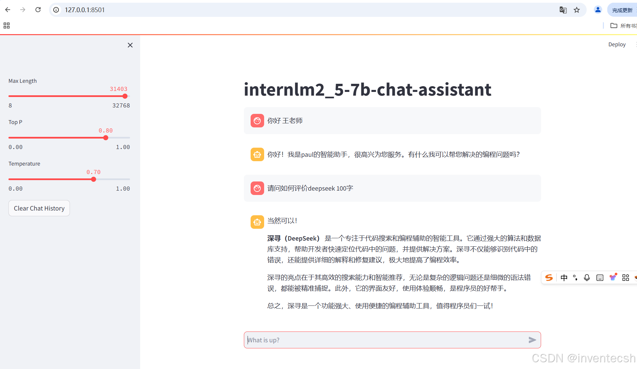
Task: Click the Temperature slider handle
Action: (x=94, y=179)
